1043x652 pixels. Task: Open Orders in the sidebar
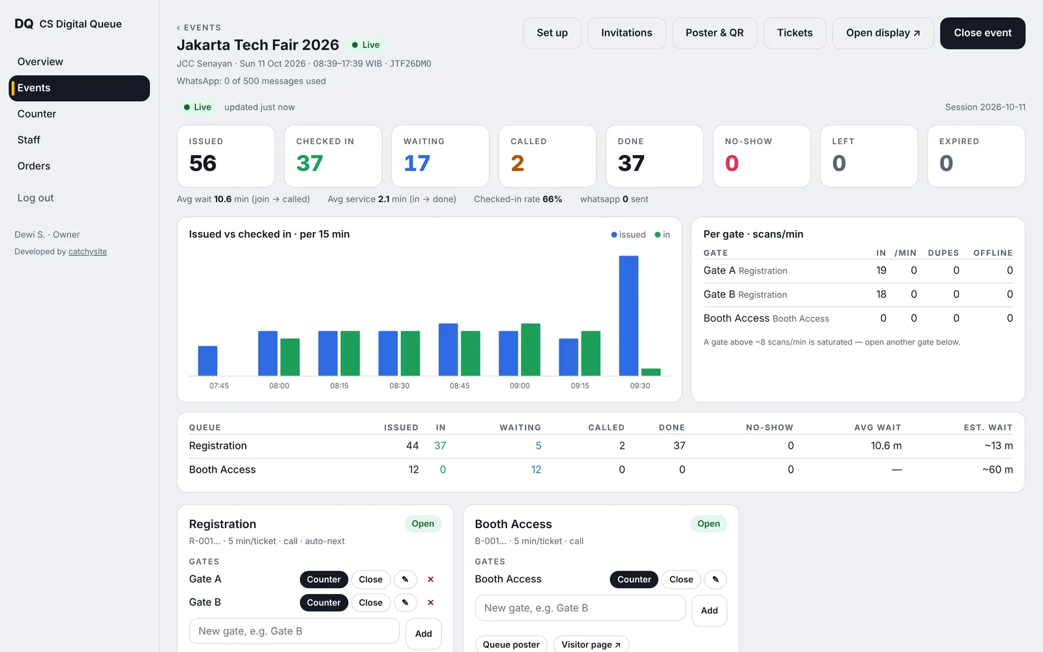pyautogui.click(x=79, y=166)
